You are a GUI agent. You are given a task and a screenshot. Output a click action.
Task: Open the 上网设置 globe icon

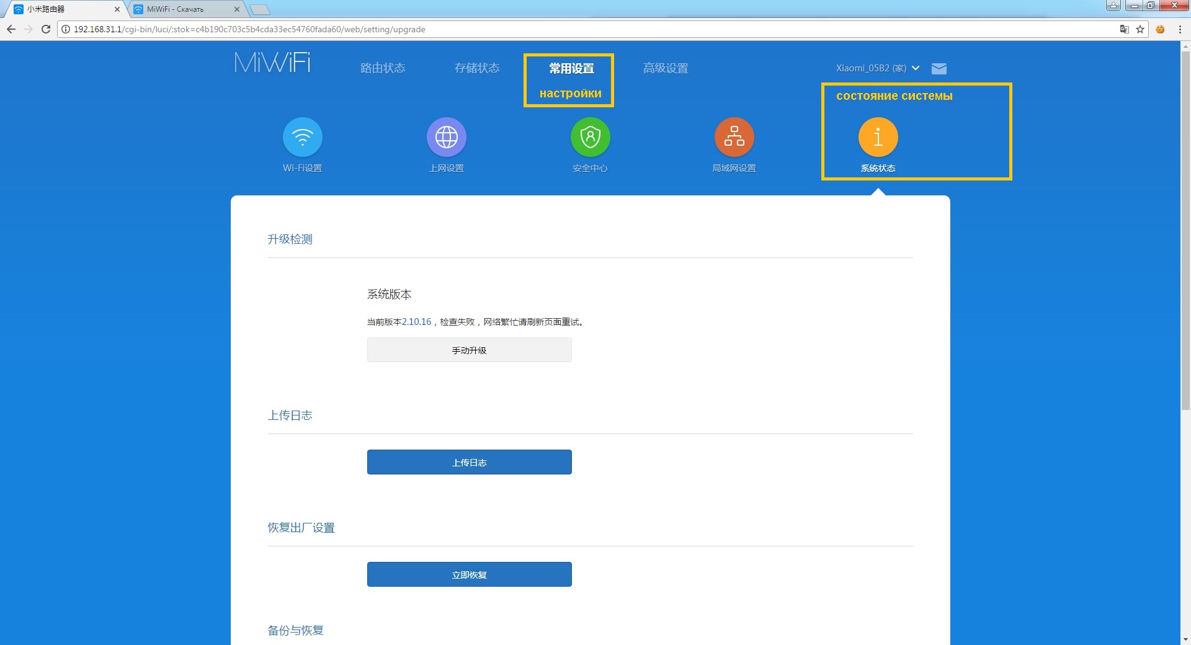[447, 137]
